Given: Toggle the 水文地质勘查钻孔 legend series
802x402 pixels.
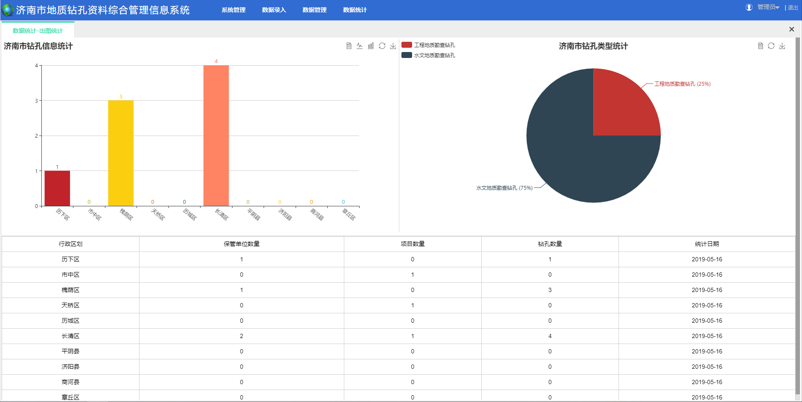Looking at the screenshot, I should click(x=428, y=55).
